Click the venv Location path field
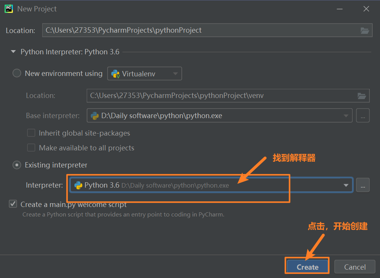This screenshot has height=278, width=380. coord(228,96)
